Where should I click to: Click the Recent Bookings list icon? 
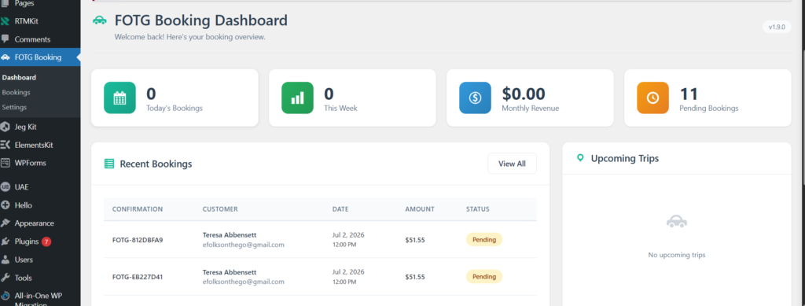click(108, 164)
